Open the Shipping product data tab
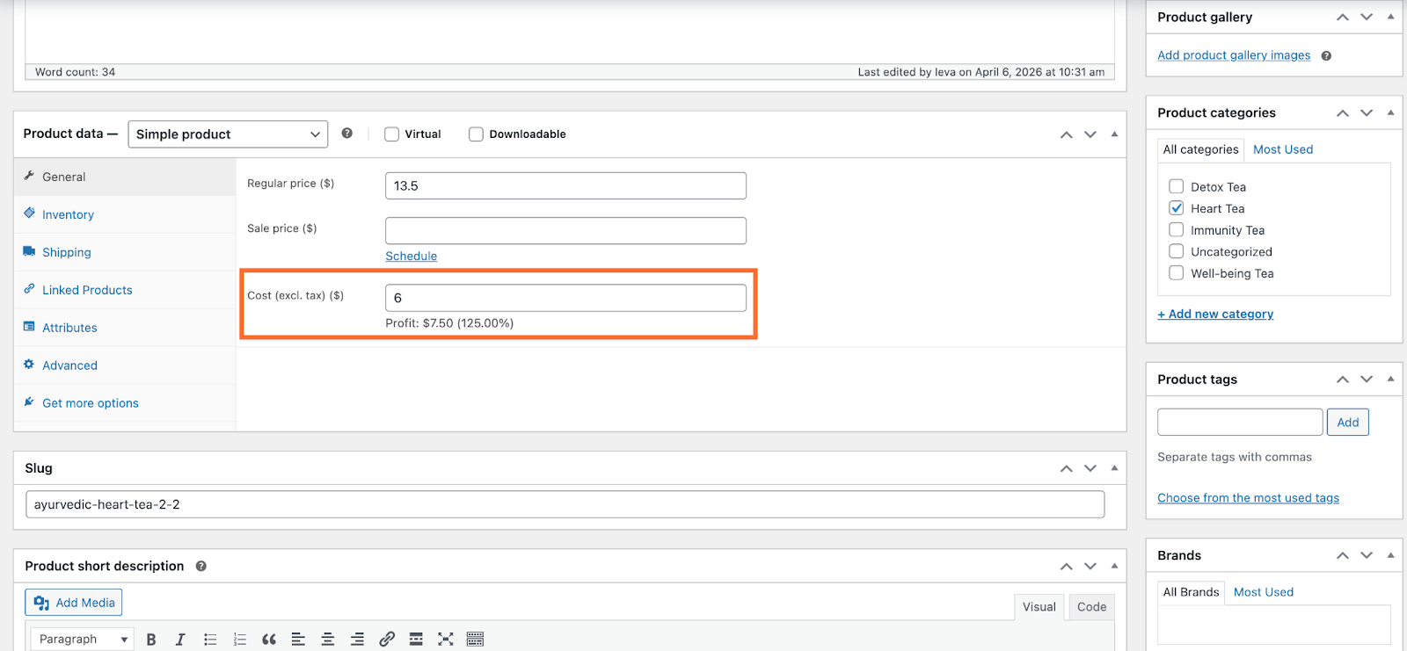 pos(125,252)
